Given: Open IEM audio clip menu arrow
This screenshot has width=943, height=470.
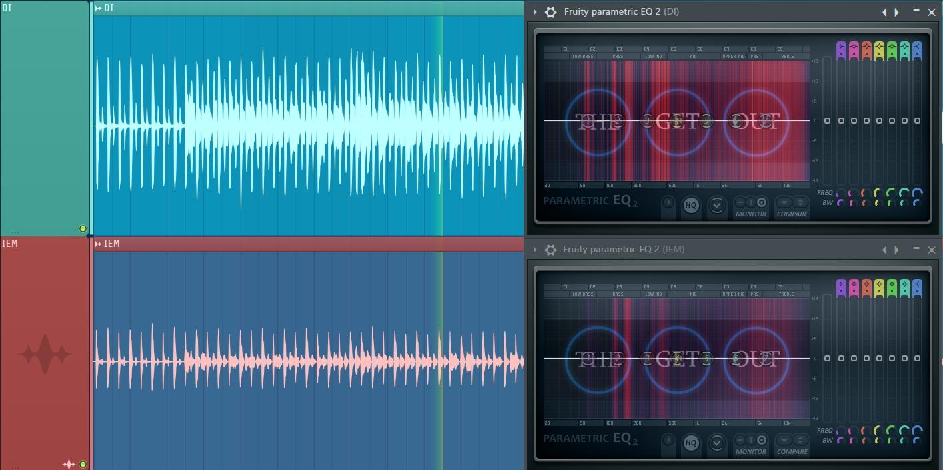Looking at the screenshot, I should point(98,244).
